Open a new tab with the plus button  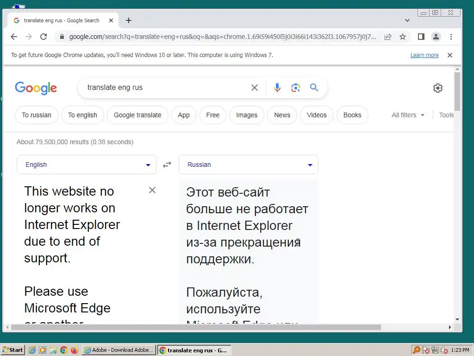[x=129, y=20]
